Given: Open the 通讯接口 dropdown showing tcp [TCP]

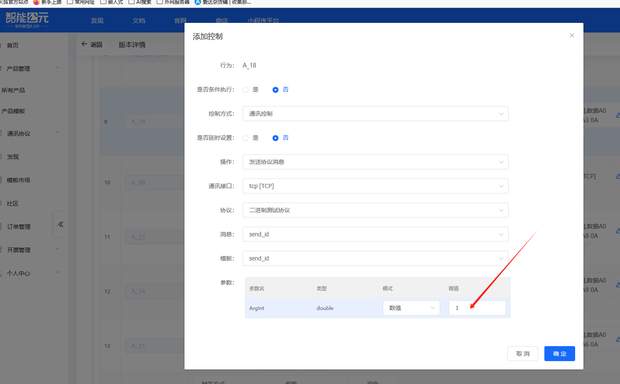Looking at the screenshot, I should [375, 186].
